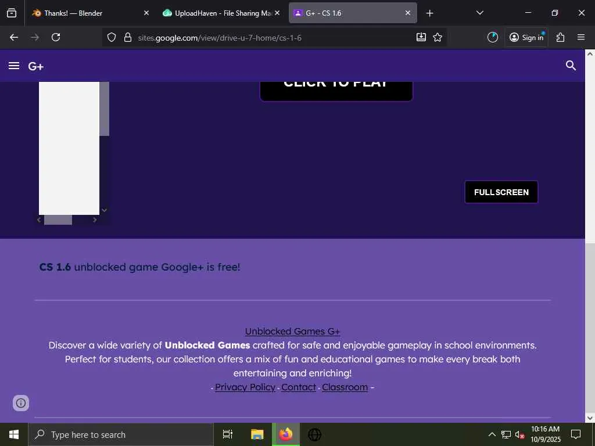This screenshot has height=446, width=595.
Task: Reload the current page
Action: (x=56, y=37)
